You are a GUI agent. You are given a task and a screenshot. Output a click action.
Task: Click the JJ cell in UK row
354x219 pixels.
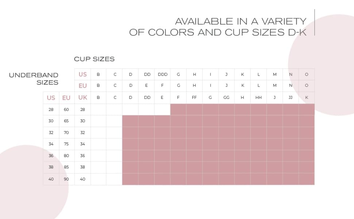[x=290, y=97]
